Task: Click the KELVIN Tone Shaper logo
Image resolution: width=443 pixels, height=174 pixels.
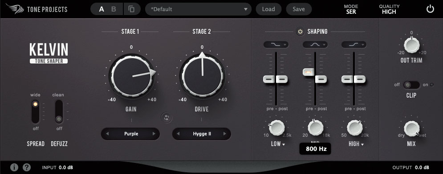Action: pyautogui.click(x=49, y=53)
